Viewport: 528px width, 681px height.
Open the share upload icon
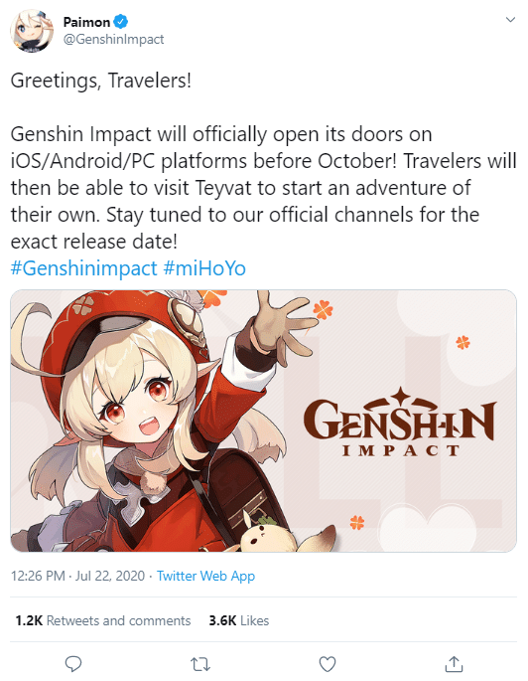point(454,664)
